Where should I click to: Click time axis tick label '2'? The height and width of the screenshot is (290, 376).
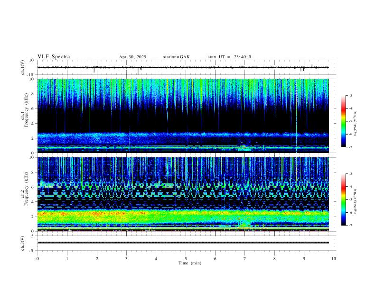pyautogui.click(x=97, y=259)
